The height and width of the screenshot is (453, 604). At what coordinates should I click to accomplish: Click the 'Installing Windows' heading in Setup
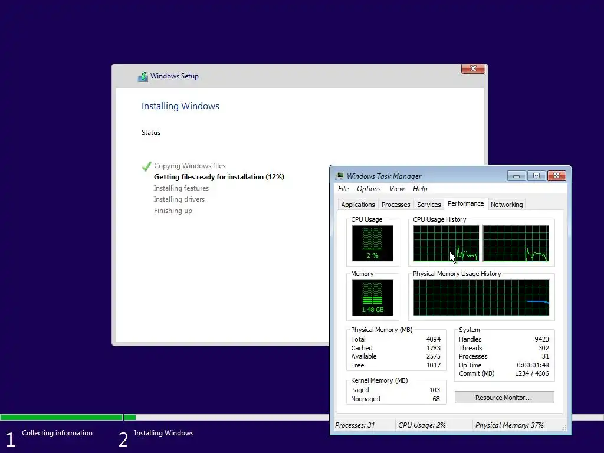click(x=180, y=106)
